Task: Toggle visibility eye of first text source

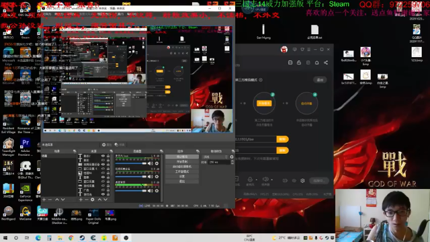Action: (103, 156)
